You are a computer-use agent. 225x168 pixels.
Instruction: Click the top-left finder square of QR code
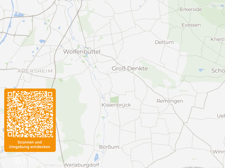pos(10,94)
